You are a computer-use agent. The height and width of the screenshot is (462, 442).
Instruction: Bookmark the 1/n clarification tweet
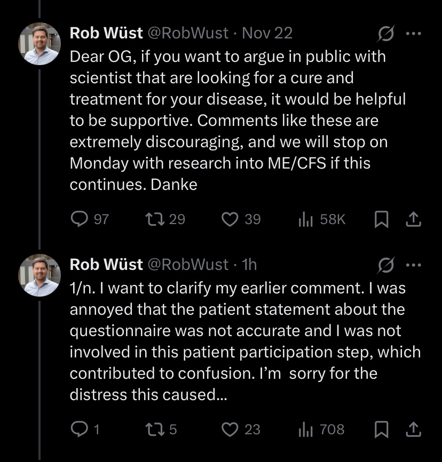(x=381, y=429)
